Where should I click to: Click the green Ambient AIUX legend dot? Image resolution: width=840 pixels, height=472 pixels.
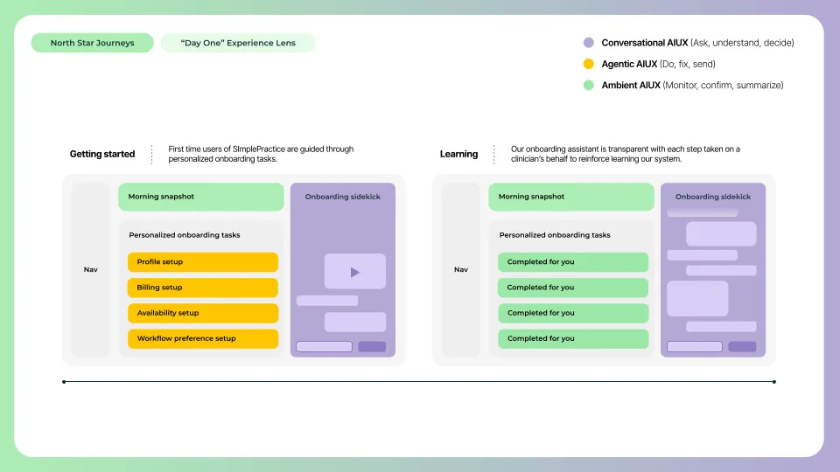[x=588, y=85]
